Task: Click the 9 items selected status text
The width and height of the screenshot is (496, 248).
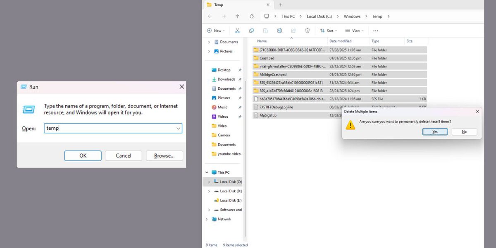Action: (x=235, y=245)
